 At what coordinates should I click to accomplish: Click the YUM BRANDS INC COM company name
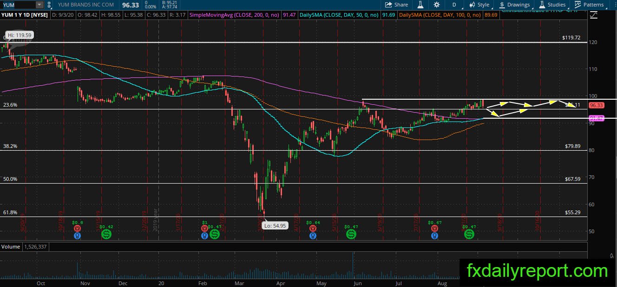tap(85, 5)
